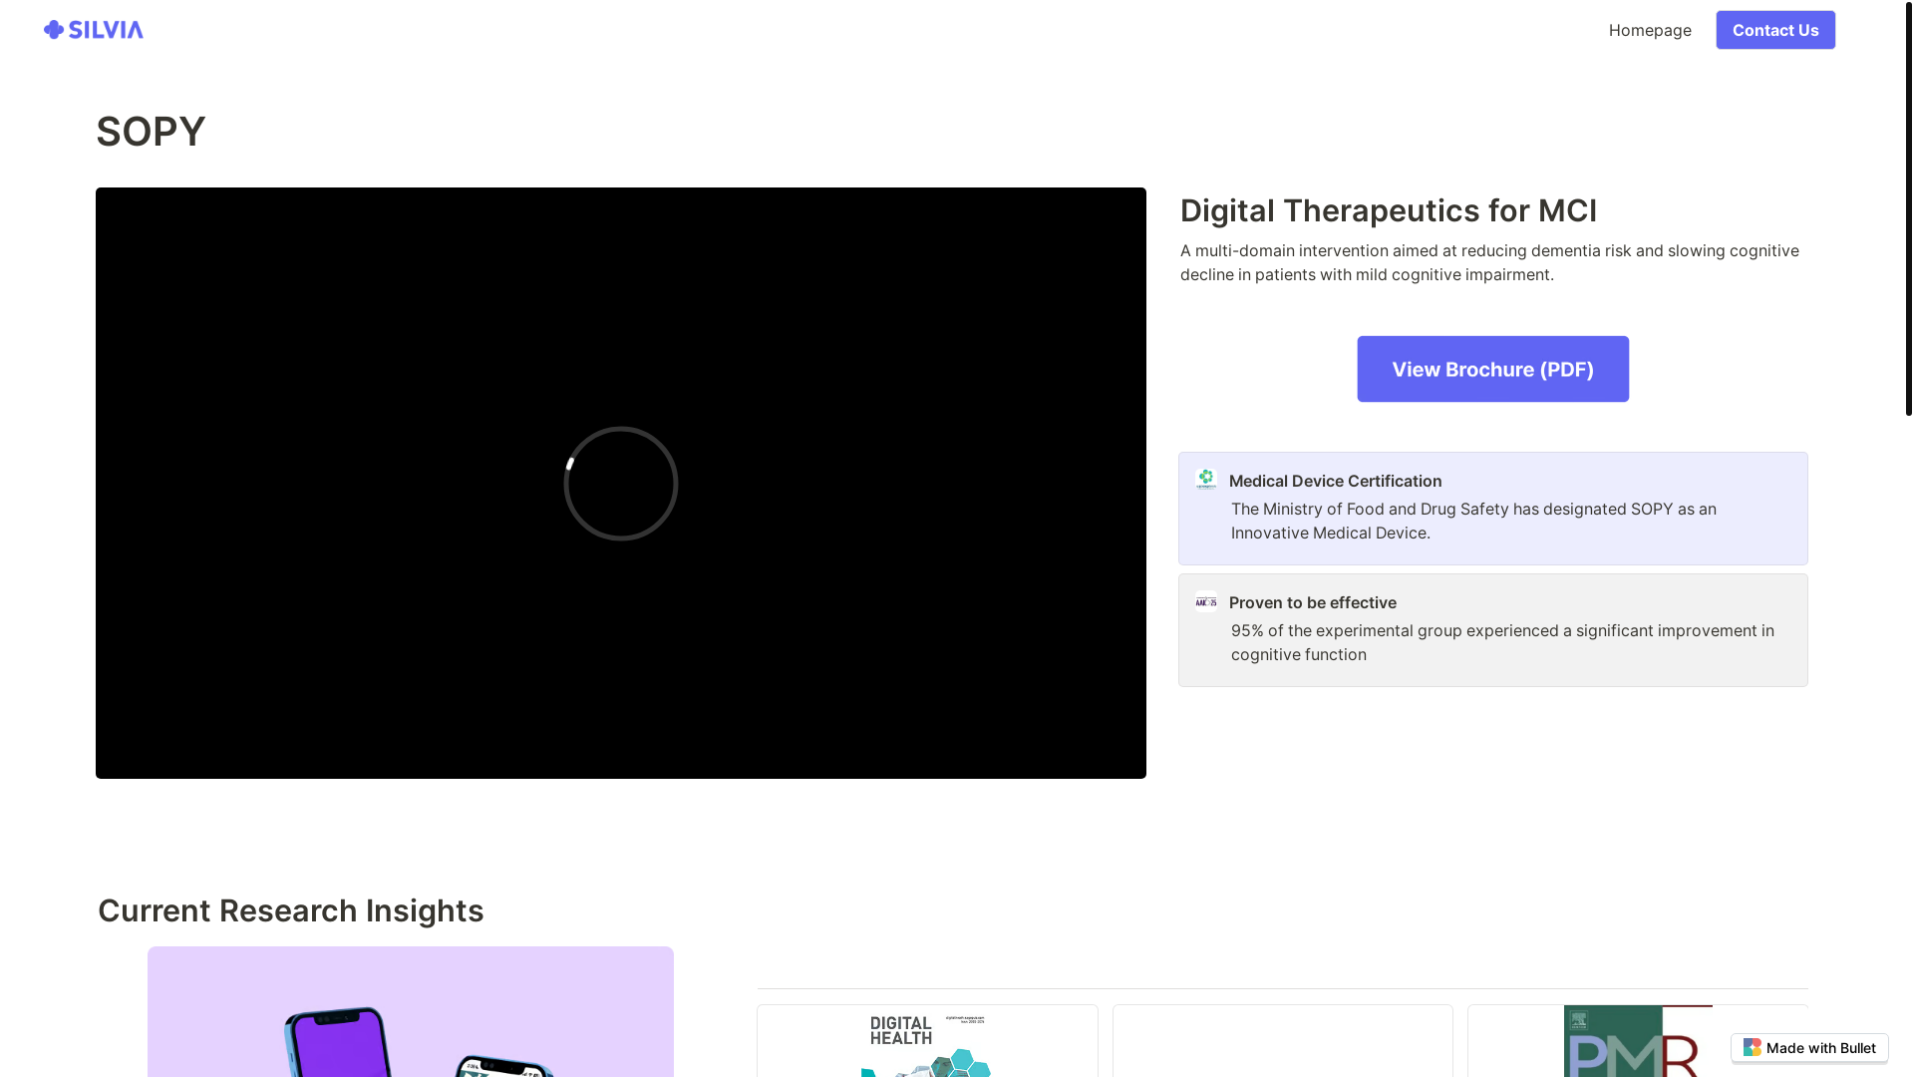Click the Made with Bullet badge
The image size is (1914, 1077).
click(x=1809, y=1047)
